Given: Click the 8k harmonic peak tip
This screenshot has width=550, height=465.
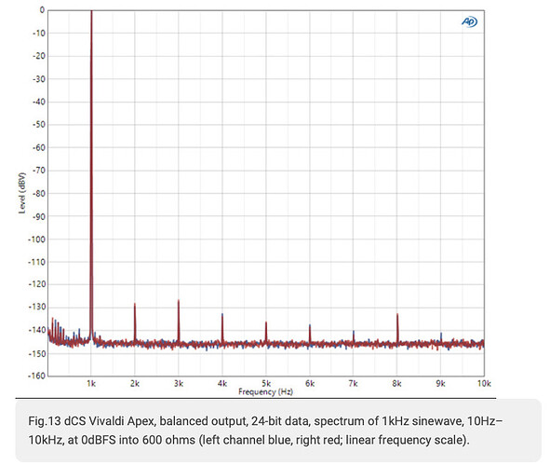Looking at the screenshot, I should click(x=397, y=315).
